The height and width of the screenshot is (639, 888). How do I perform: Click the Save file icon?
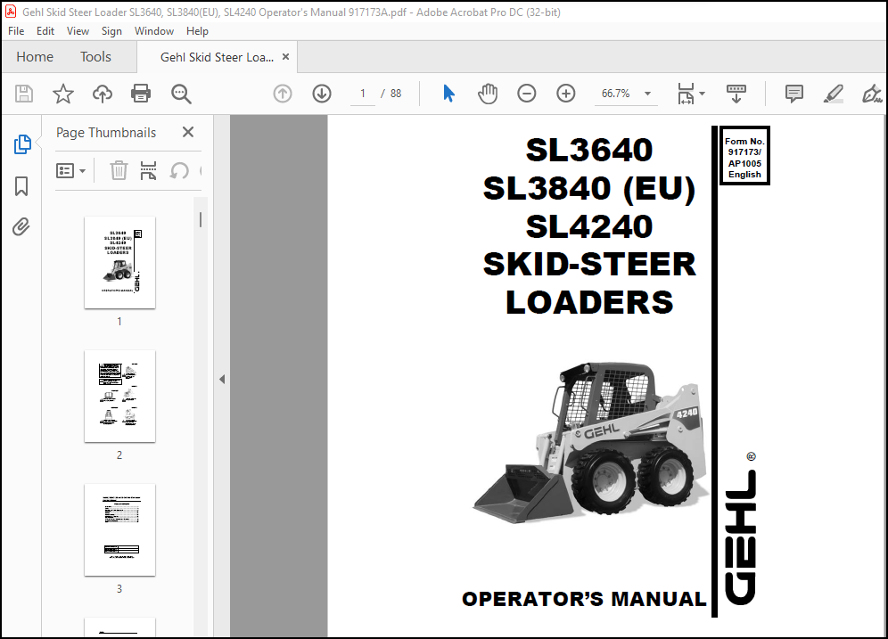24,94
